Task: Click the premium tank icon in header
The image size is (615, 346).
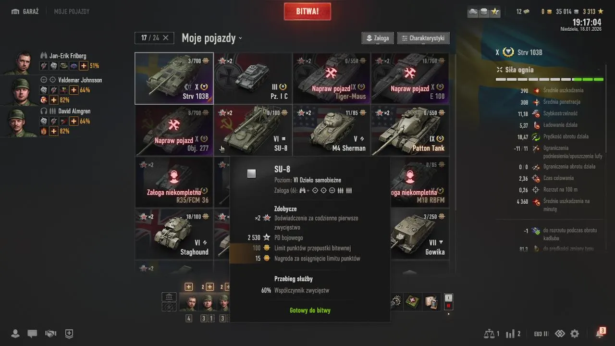Action: [x=473, y=12]
